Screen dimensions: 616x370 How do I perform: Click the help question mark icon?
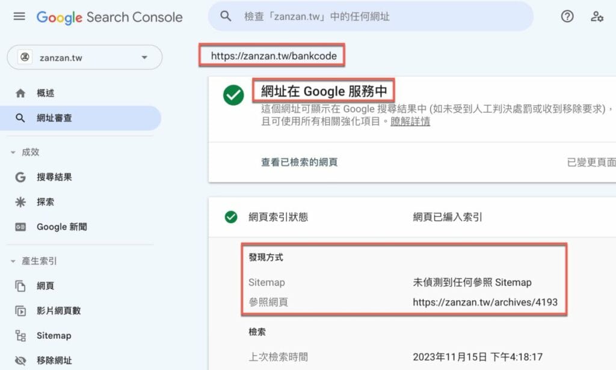567,16
